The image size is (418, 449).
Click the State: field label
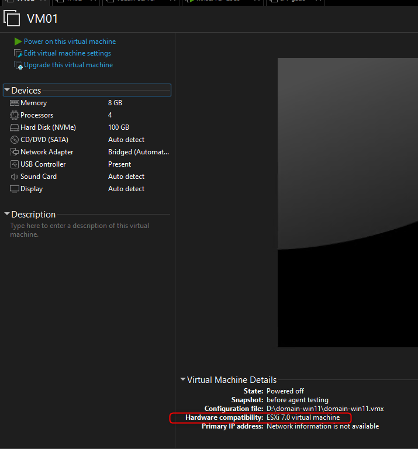(253, 391)
